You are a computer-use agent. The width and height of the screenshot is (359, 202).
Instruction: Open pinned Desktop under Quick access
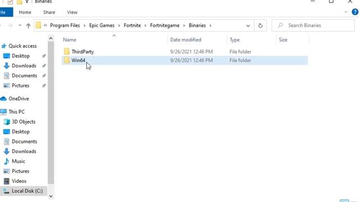pos(21,56)
